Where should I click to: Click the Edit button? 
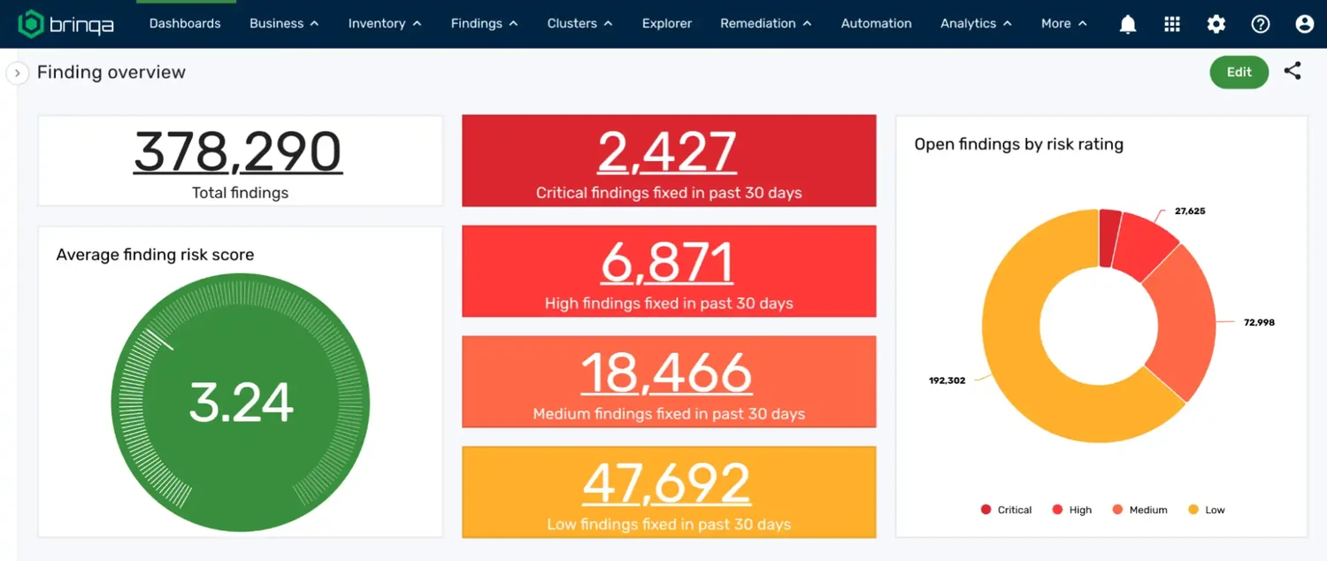[1239, 73]
